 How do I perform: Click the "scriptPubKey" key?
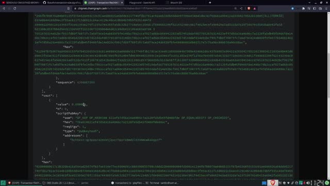coord(69,114)
